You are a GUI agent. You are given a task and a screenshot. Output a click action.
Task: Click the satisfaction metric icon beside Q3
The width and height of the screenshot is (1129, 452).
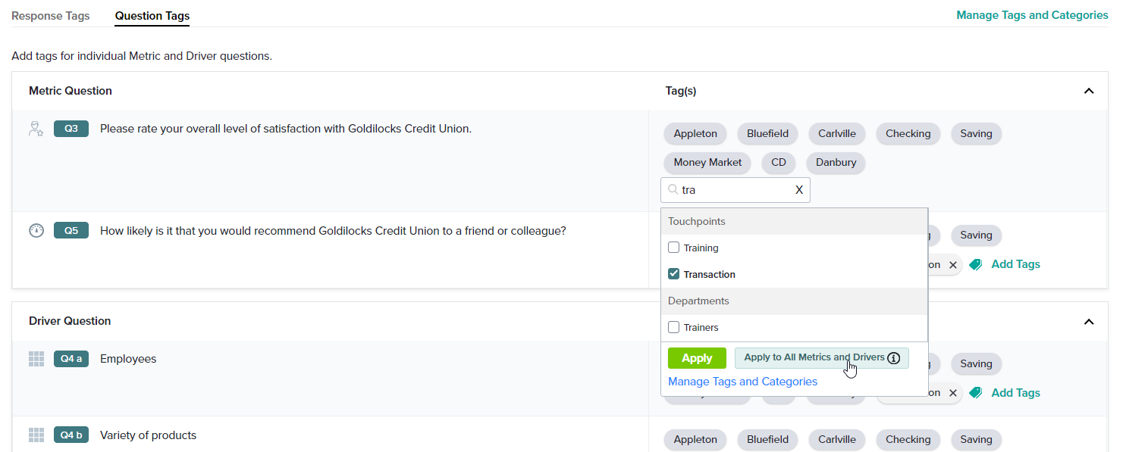(x=36, y=129)
